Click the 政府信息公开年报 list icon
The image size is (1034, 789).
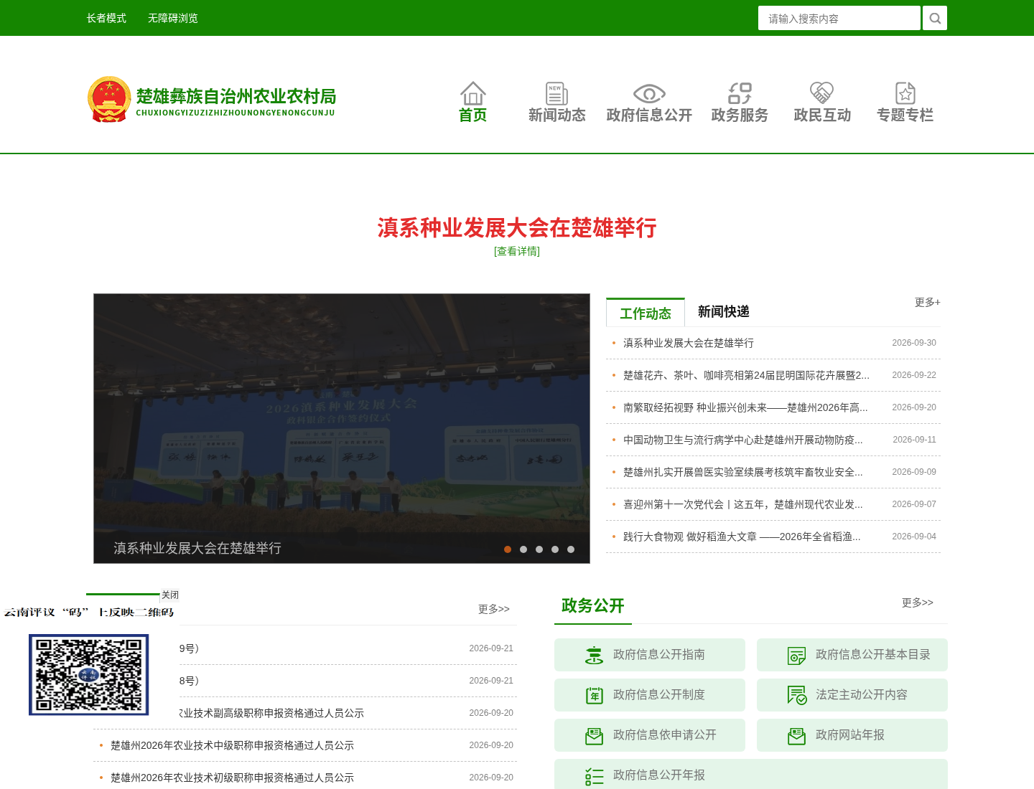pos(594,775)
